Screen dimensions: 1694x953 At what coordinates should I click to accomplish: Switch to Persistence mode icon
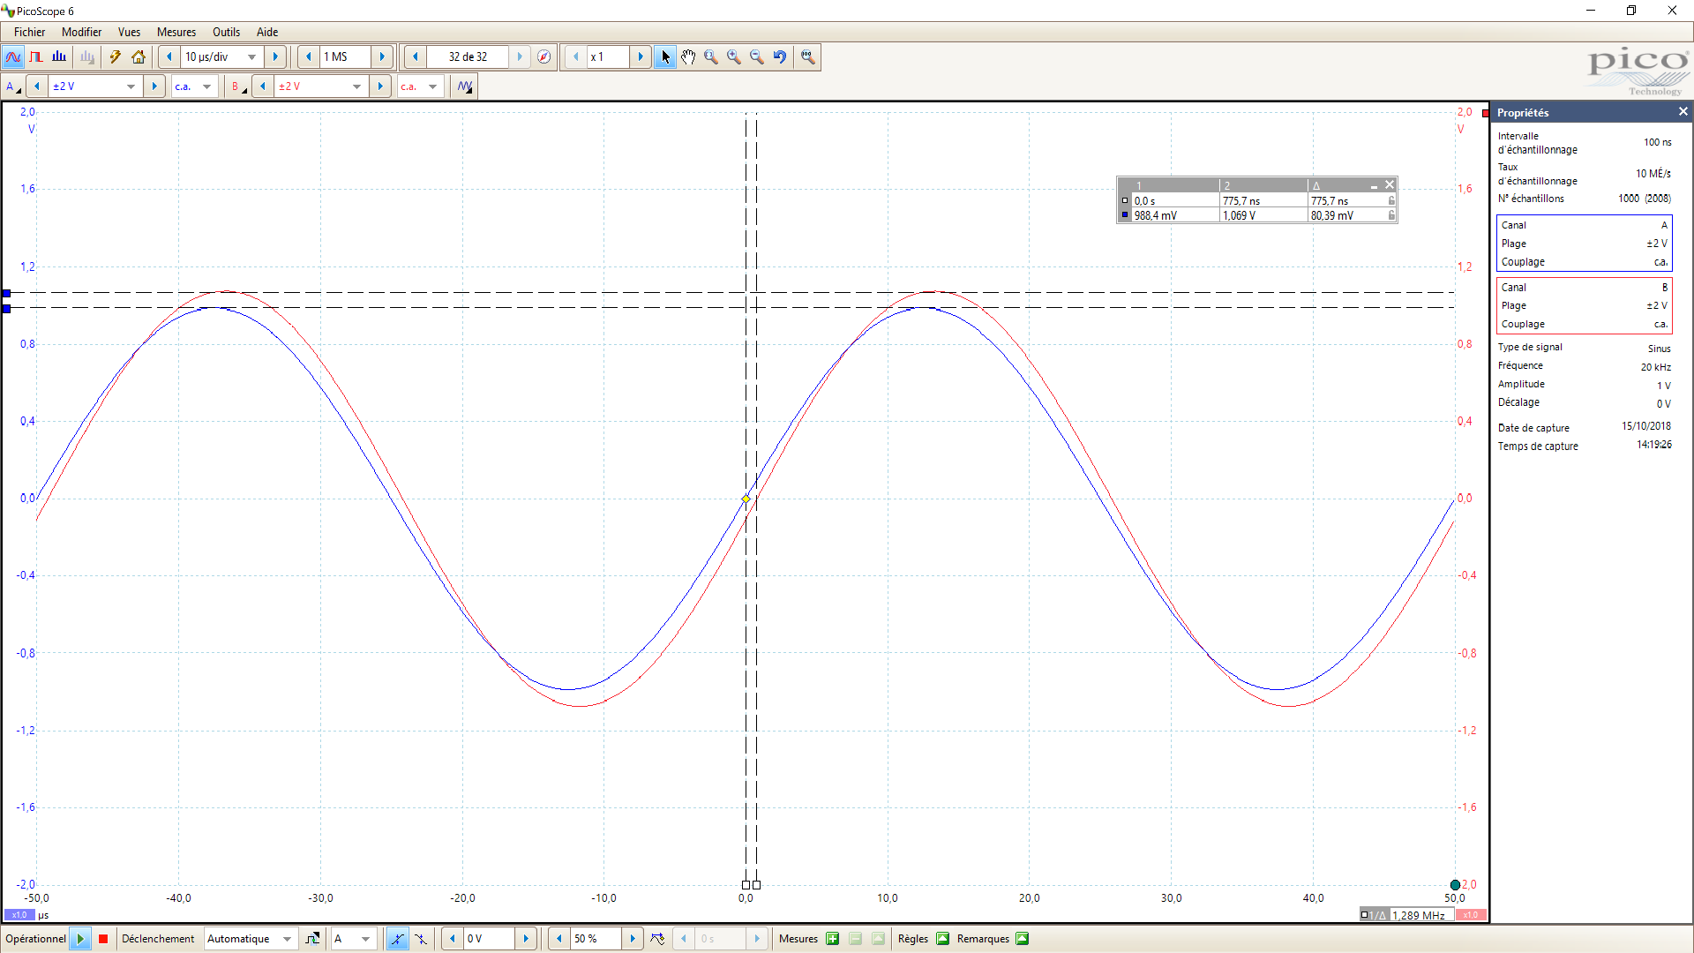point(36,57)
